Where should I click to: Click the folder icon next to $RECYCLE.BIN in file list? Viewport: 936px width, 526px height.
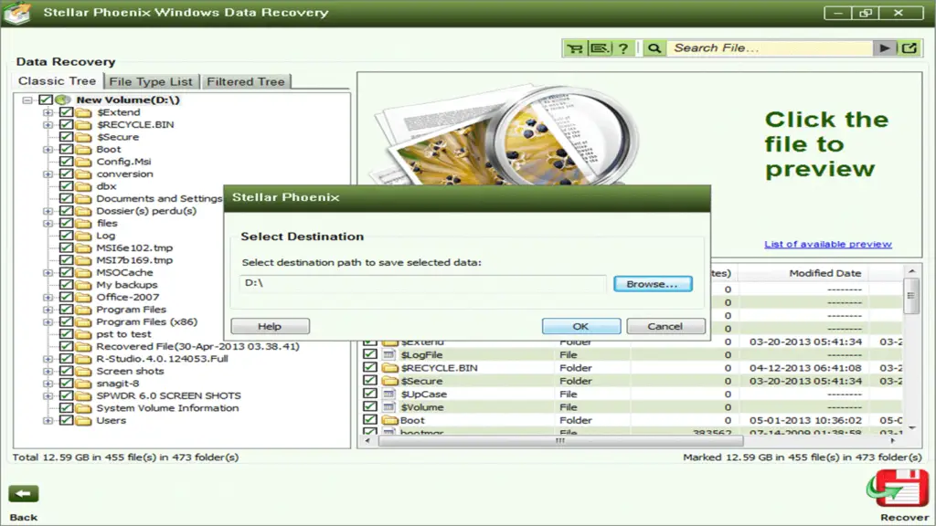tap(389, 368)
